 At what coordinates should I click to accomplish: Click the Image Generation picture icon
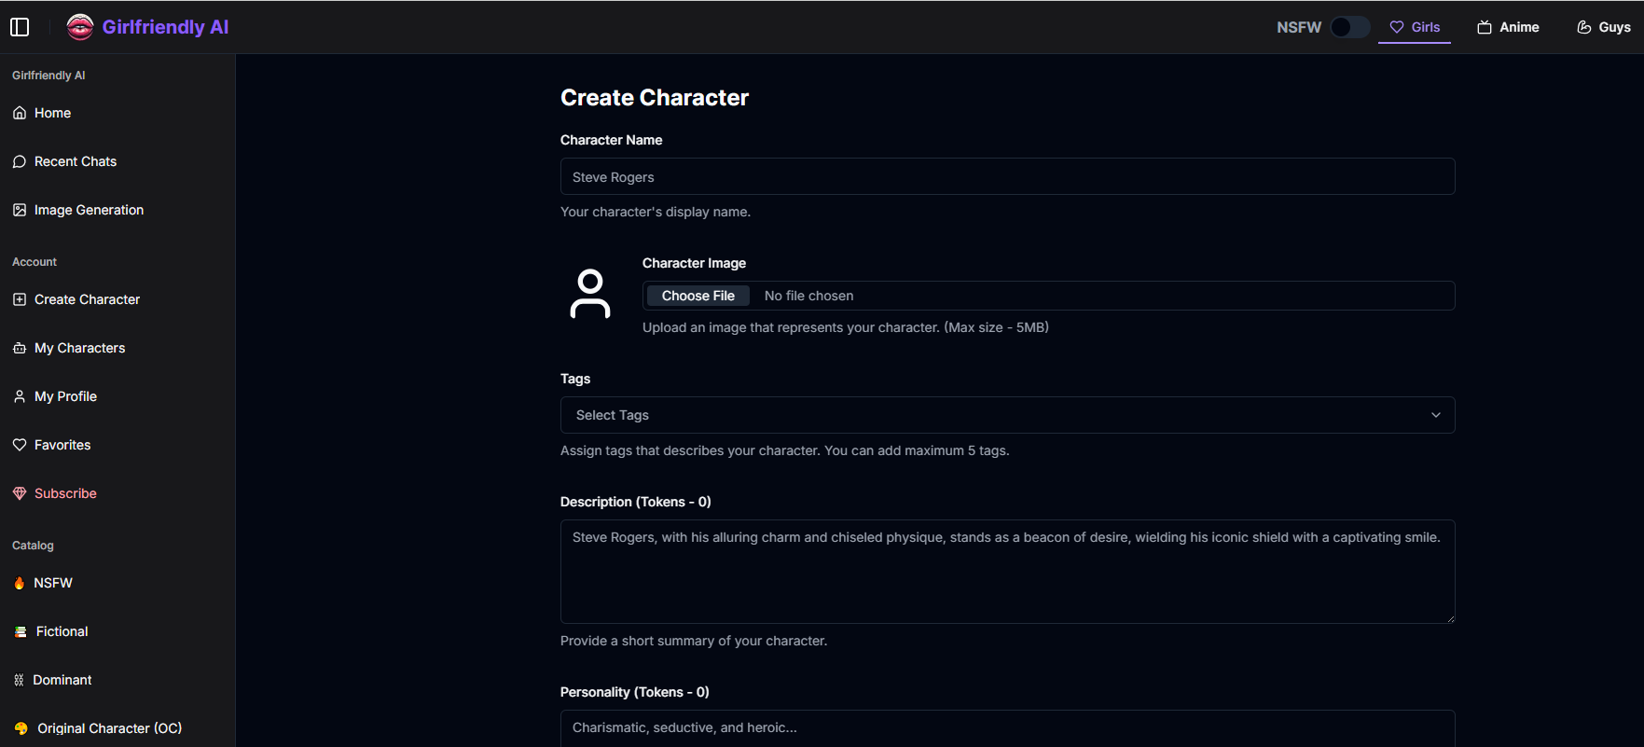pos(20,210)
